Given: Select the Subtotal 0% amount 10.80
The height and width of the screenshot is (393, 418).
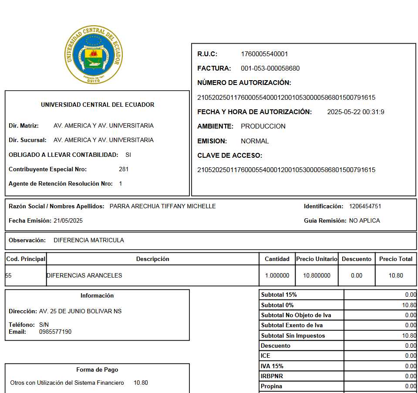Looking at the screenshot, I should pos(409,305).
